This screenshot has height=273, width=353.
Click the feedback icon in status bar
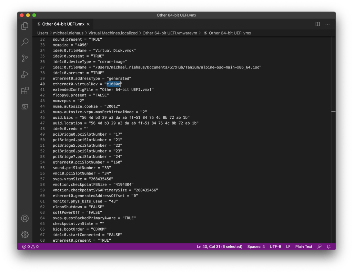click(320, 246)
